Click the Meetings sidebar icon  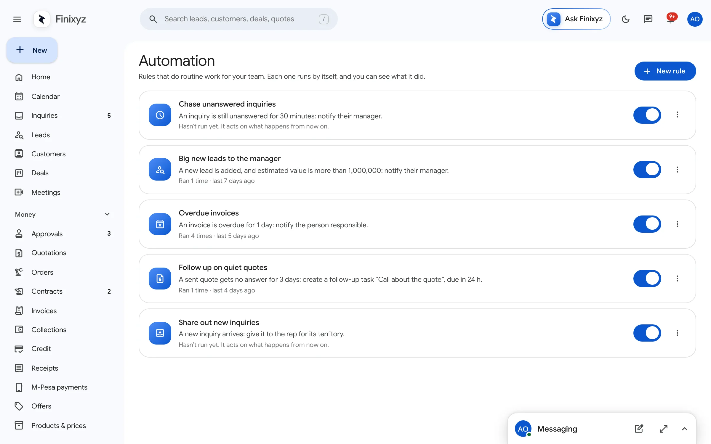point(19,192)
